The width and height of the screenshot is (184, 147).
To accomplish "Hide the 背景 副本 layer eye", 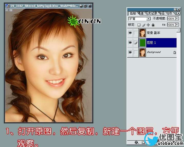I will pos(130,33).
